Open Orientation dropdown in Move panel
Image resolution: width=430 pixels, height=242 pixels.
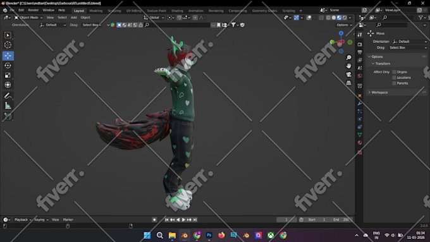409,42
